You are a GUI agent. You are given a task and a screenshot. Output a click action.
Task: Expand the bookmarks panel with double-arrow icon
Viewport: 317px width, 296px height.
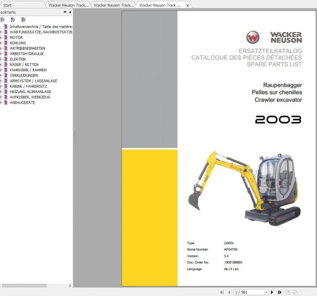point(65,12)
